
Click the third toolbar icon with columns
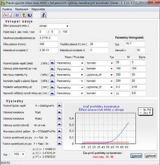point(18,15)
